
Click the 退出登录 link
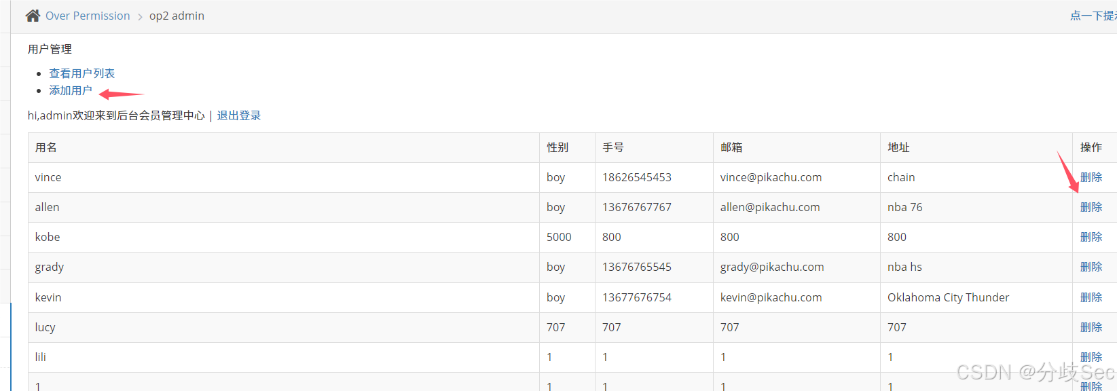[x=239, y=115]
